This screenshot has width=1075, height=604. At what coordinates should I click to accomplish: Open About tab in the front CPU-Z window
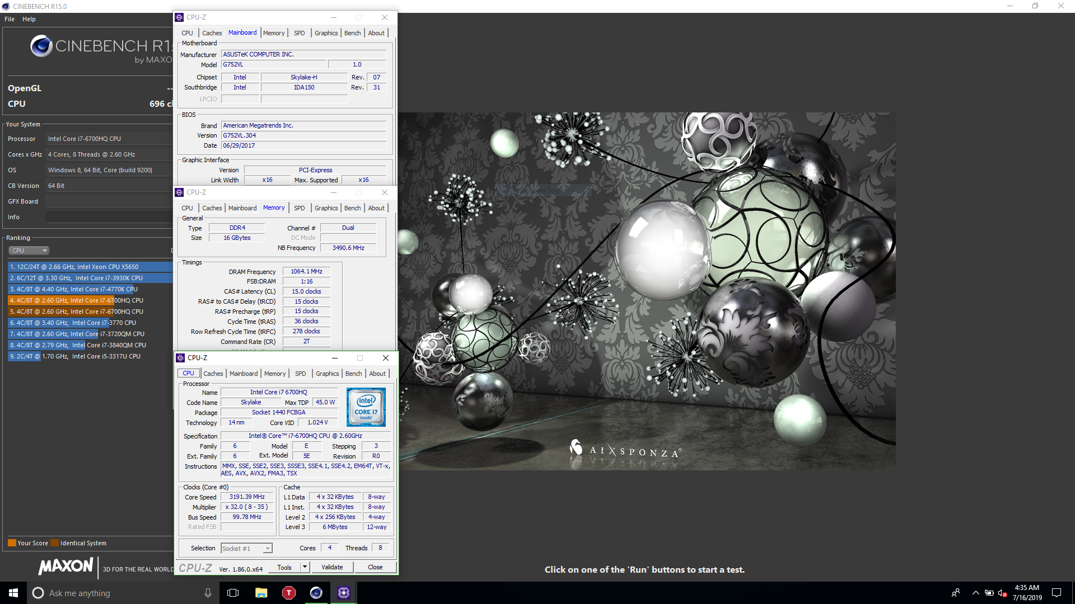coord(377,374)
